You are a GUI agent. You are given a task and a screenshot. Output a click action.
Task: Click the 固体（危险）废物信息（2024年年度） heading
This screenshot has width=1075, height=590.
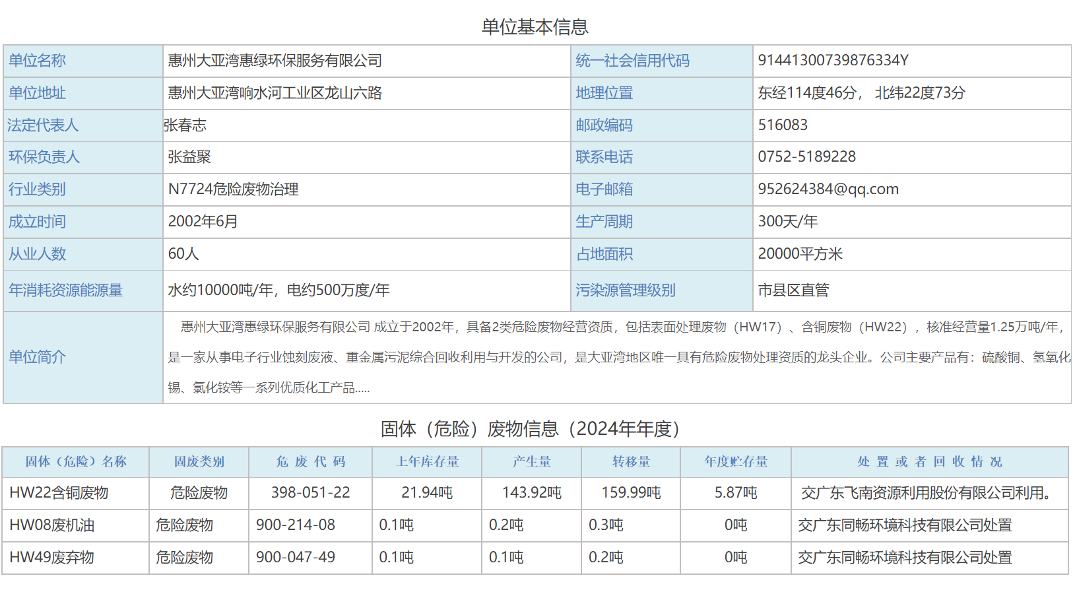pos(529,429)
